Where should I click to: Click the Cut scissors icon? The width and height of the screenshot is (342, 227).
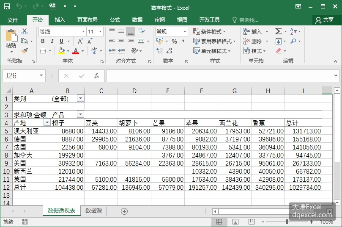click(25, 31)
